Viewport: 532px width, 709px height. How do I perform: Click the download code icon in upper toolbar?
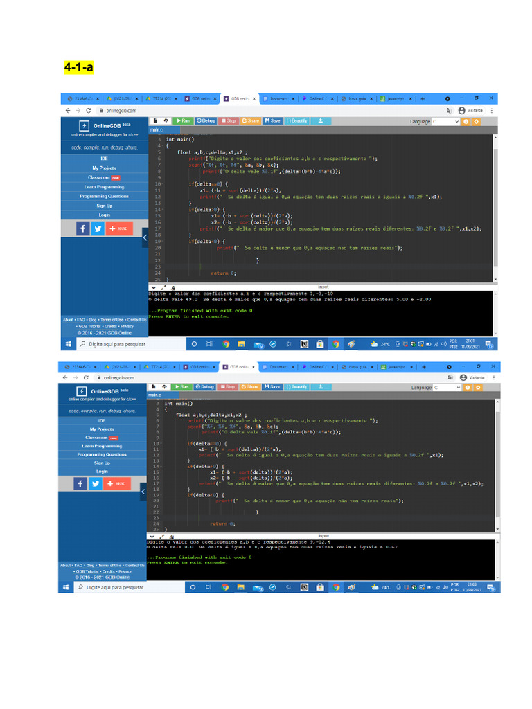coord(321,120)
